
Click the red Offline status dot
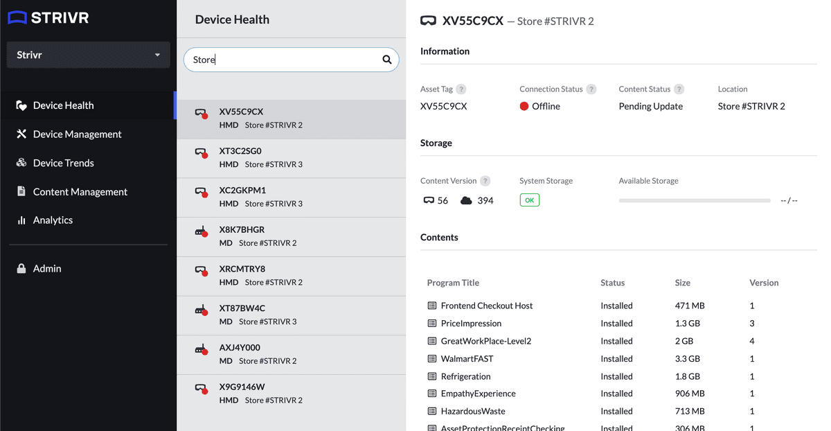(524, 106)
